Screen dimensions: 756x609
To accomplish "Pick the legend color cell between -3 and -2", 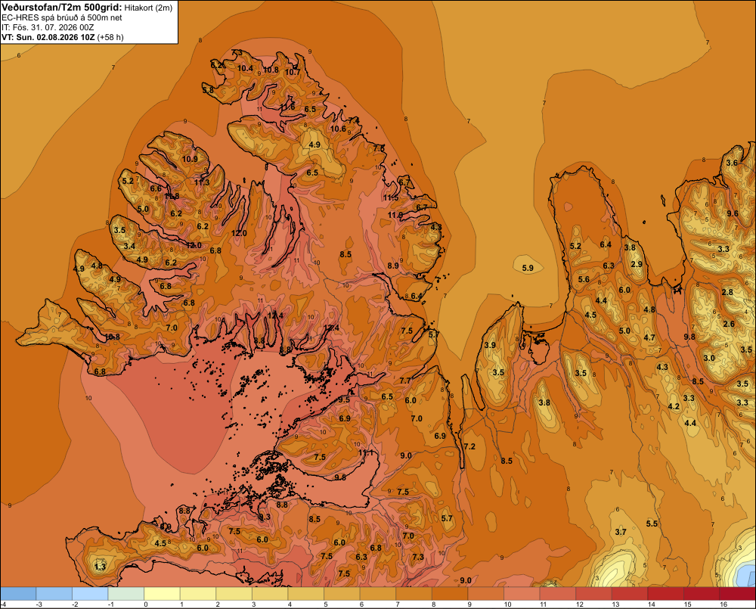I will click(x=54, y=594).
